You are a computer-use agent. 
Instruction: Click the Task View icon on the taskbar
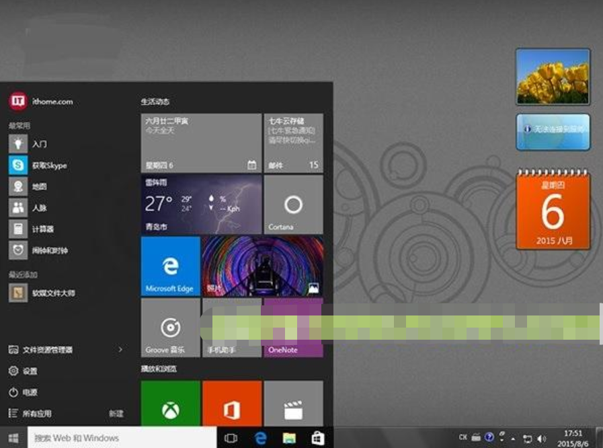[231, 438]
